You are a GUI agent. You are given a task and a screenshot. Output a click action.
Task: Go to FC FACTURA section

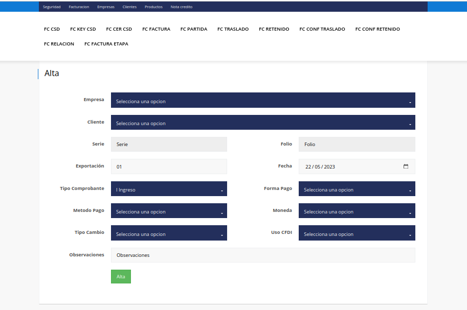click(x=156, y=29)
